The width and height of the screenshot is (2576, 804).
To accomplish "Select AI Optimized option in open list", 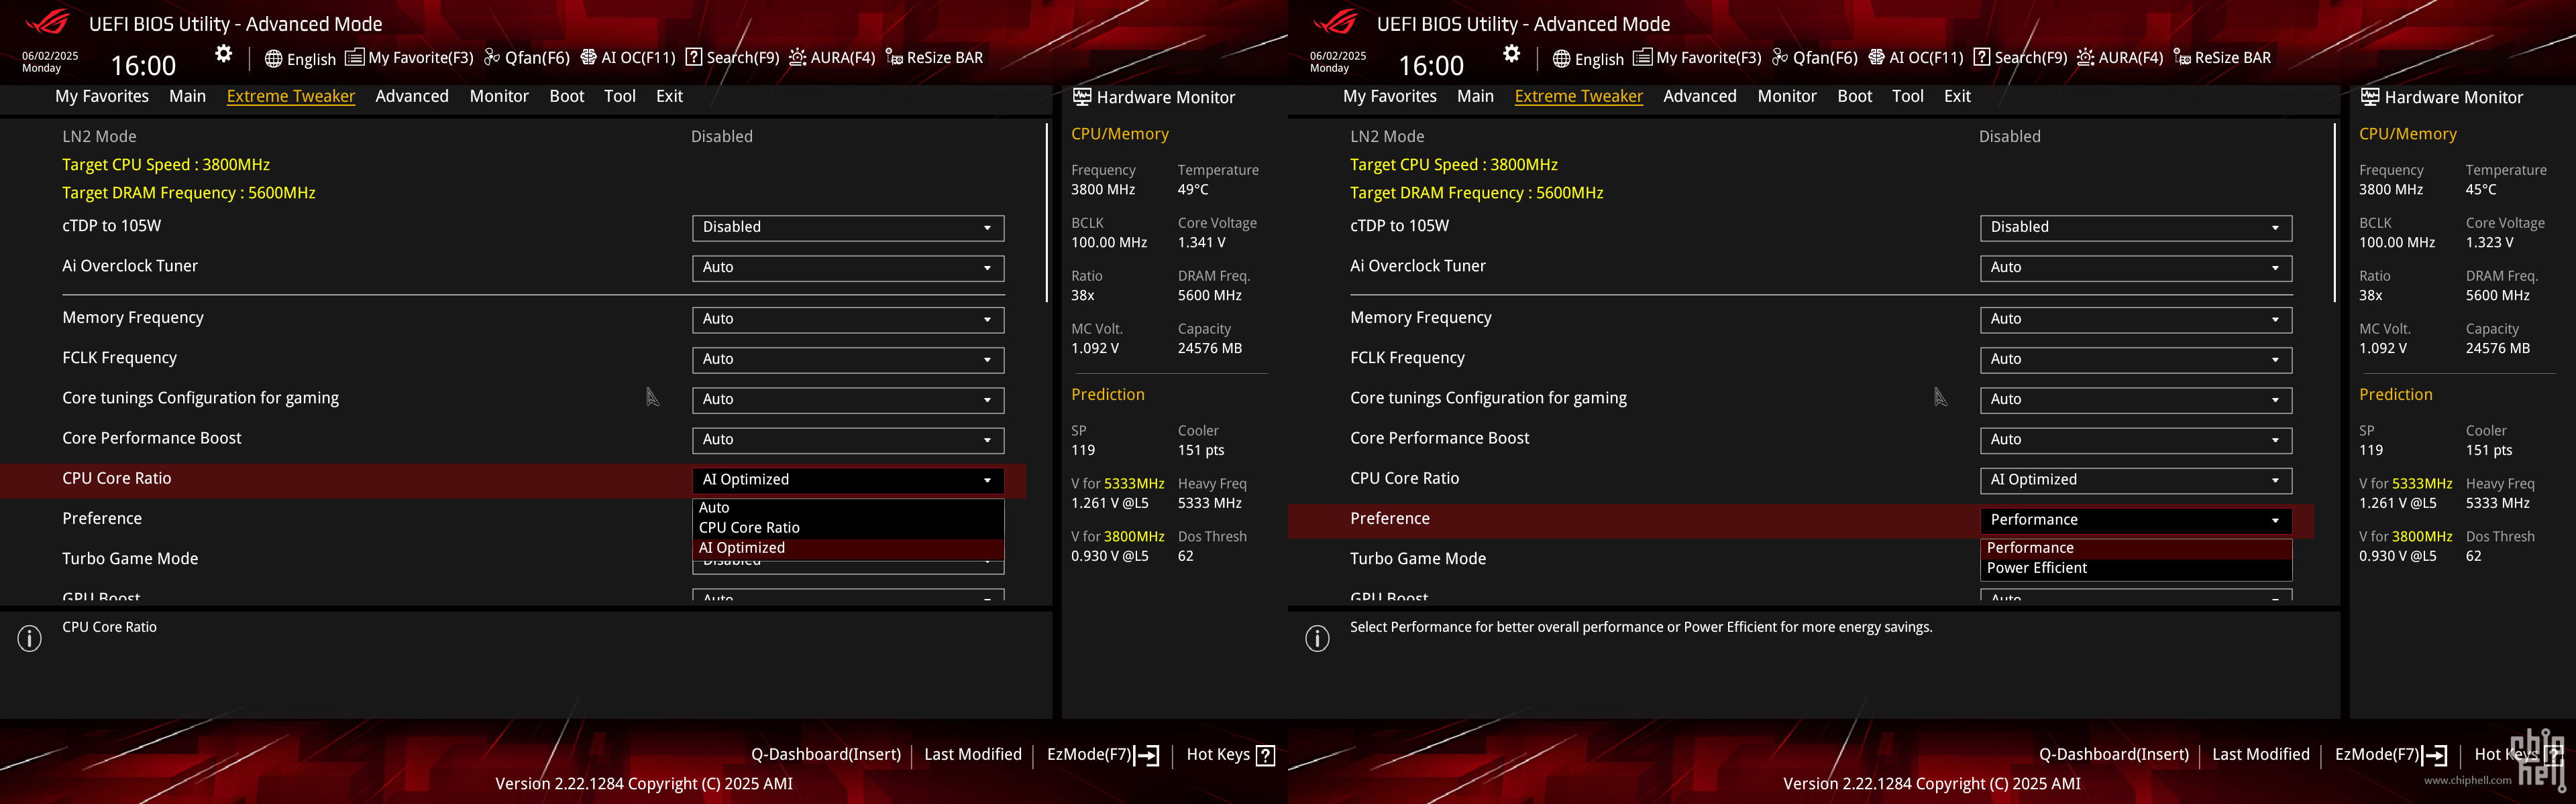I will coord(848,548).
